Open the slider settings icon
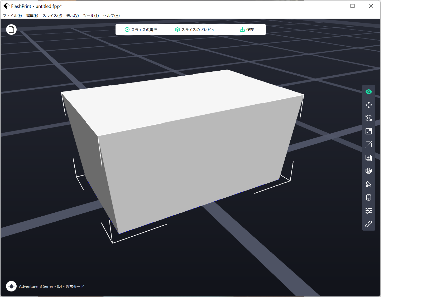Viewport: 422px width, 297px height. (368, 211)
